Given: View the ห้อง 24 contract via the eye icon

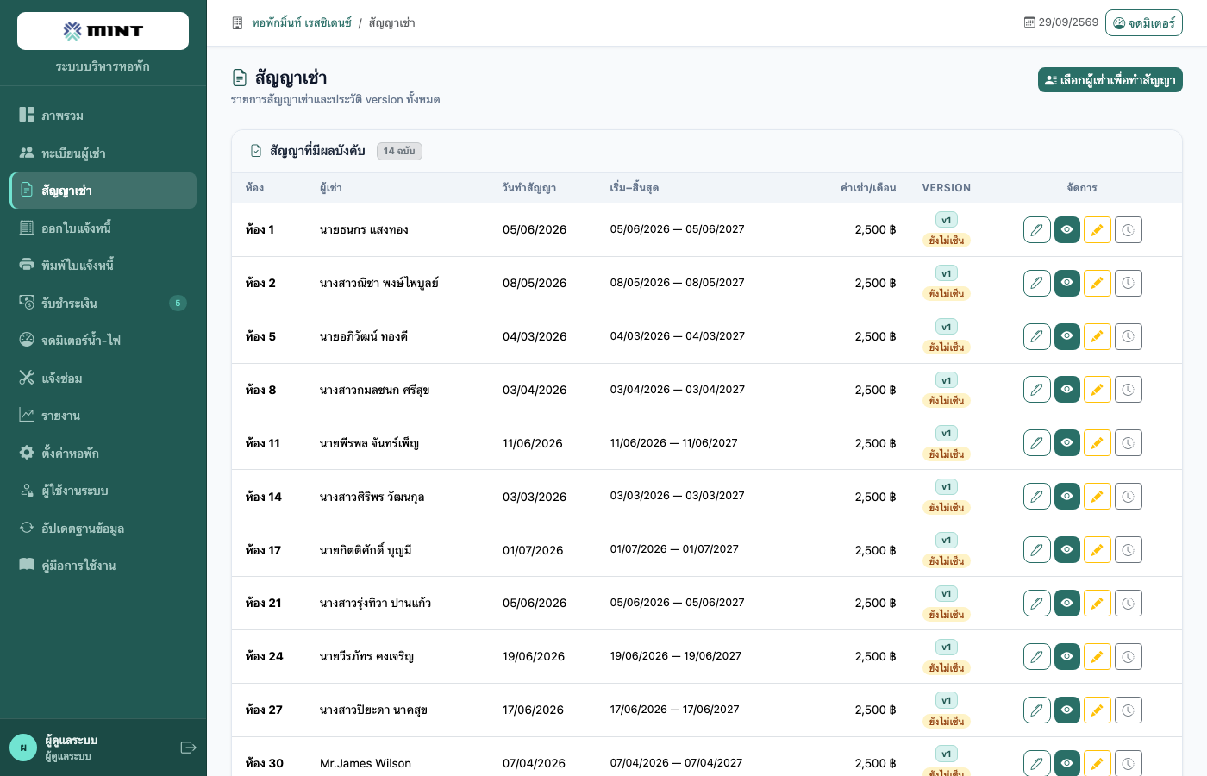Looking at the screenshot, I should click(1067, 657).
